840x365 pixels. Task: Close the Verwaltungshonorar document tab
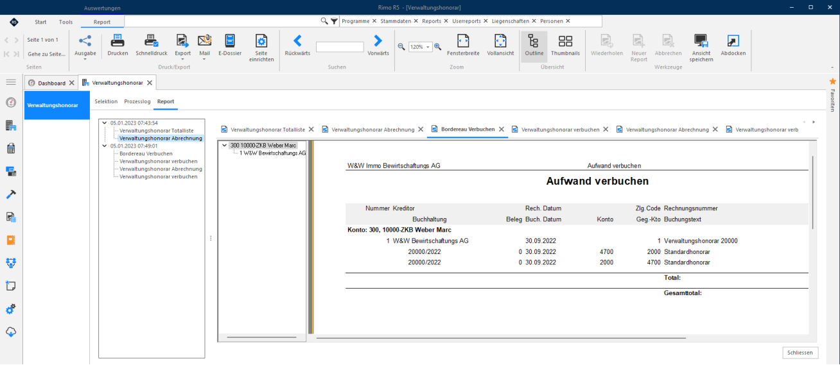click(150, 83)
